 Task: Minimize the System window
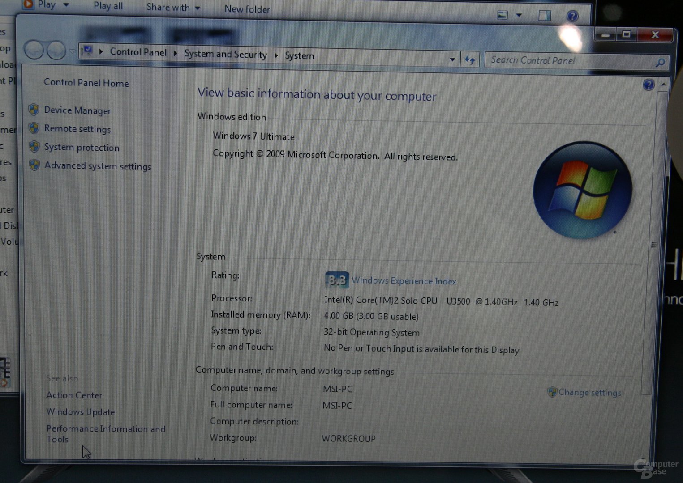pos(606,34)
